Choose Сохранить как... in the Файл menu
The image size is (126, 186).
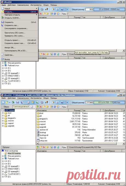coord(20,25)
